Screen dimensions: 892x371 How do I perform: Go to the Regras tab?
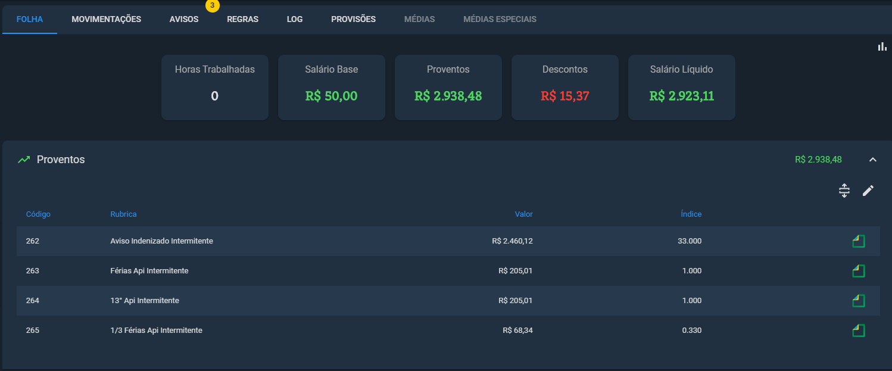[x=242, y=19]
